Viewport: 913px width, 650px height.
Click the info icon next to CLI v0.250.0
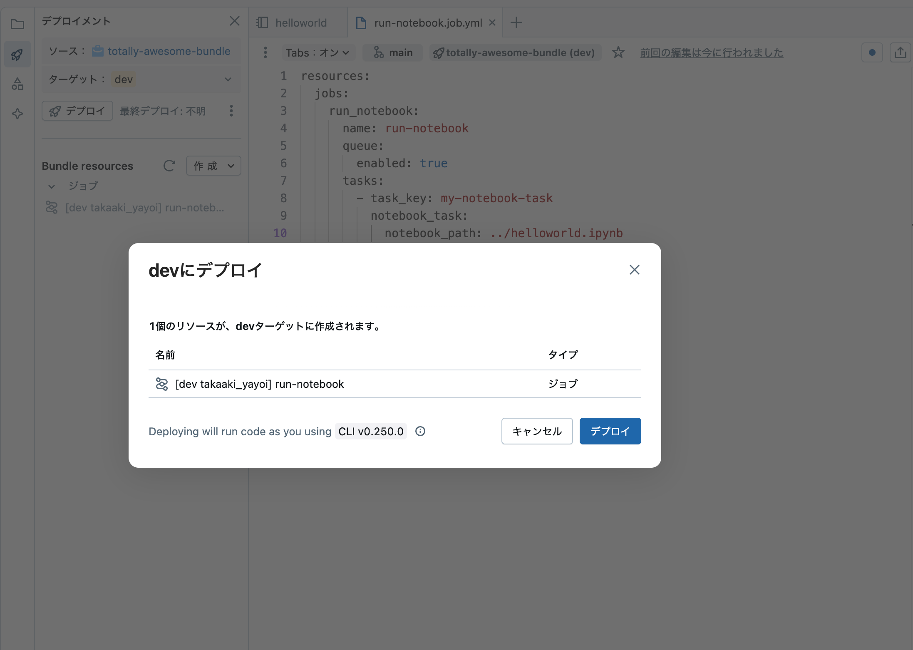(x=420, y=431)
